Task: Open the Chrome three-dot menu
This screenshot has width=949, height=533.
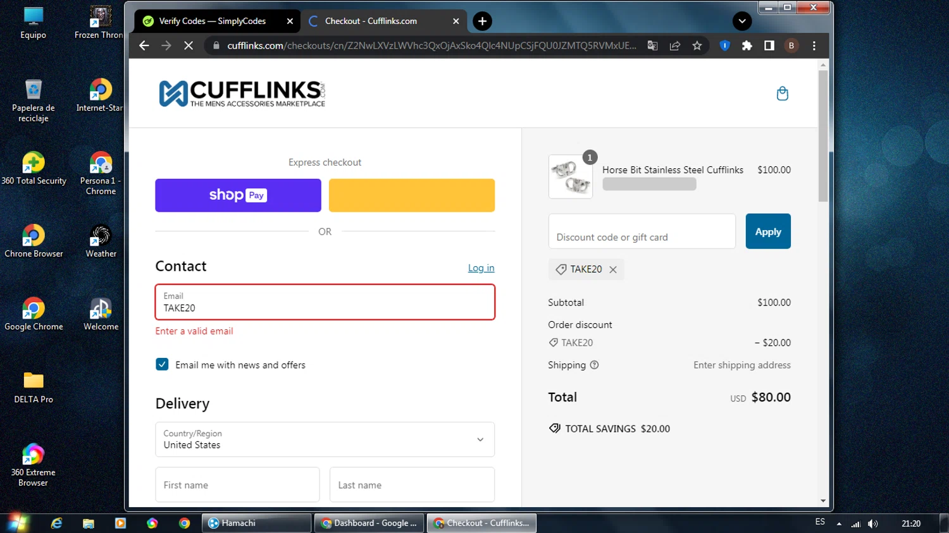Action: point(814,46)
